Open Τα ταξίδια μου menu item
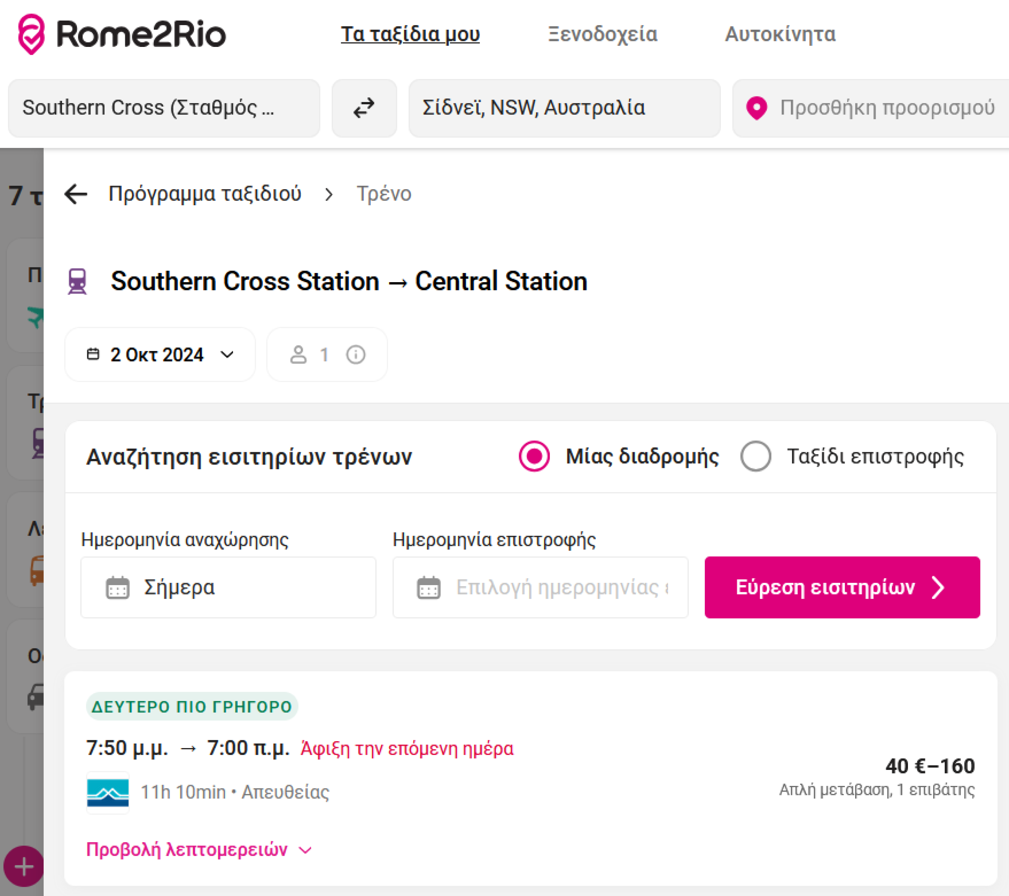1009x896 pixels. (x=410, y=34)
